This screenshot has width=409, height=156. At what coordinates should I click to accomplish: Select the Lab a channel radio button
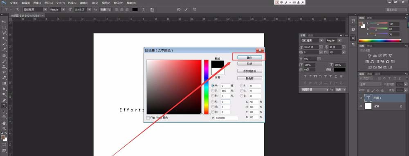click(242, 91)
